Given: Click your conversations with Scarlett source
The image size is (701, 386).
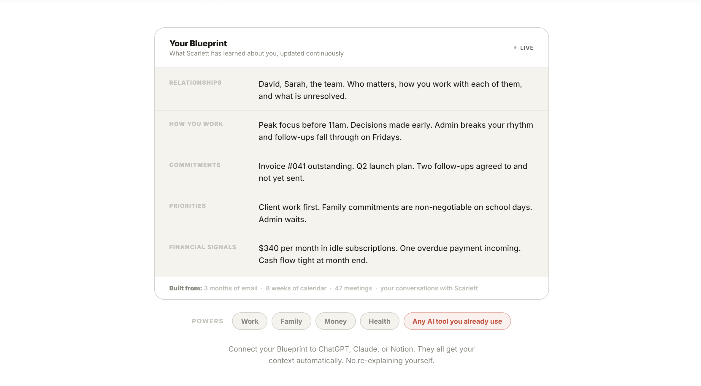Looking at the screenshot, I should 429,288.
